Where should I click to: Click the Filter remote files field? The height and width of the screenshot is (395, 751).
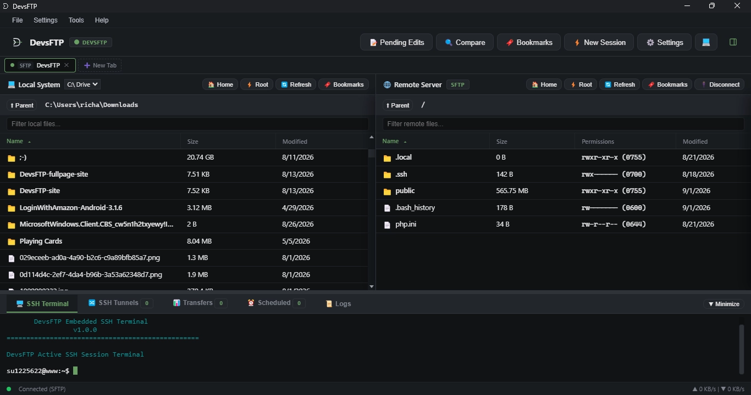563,124
